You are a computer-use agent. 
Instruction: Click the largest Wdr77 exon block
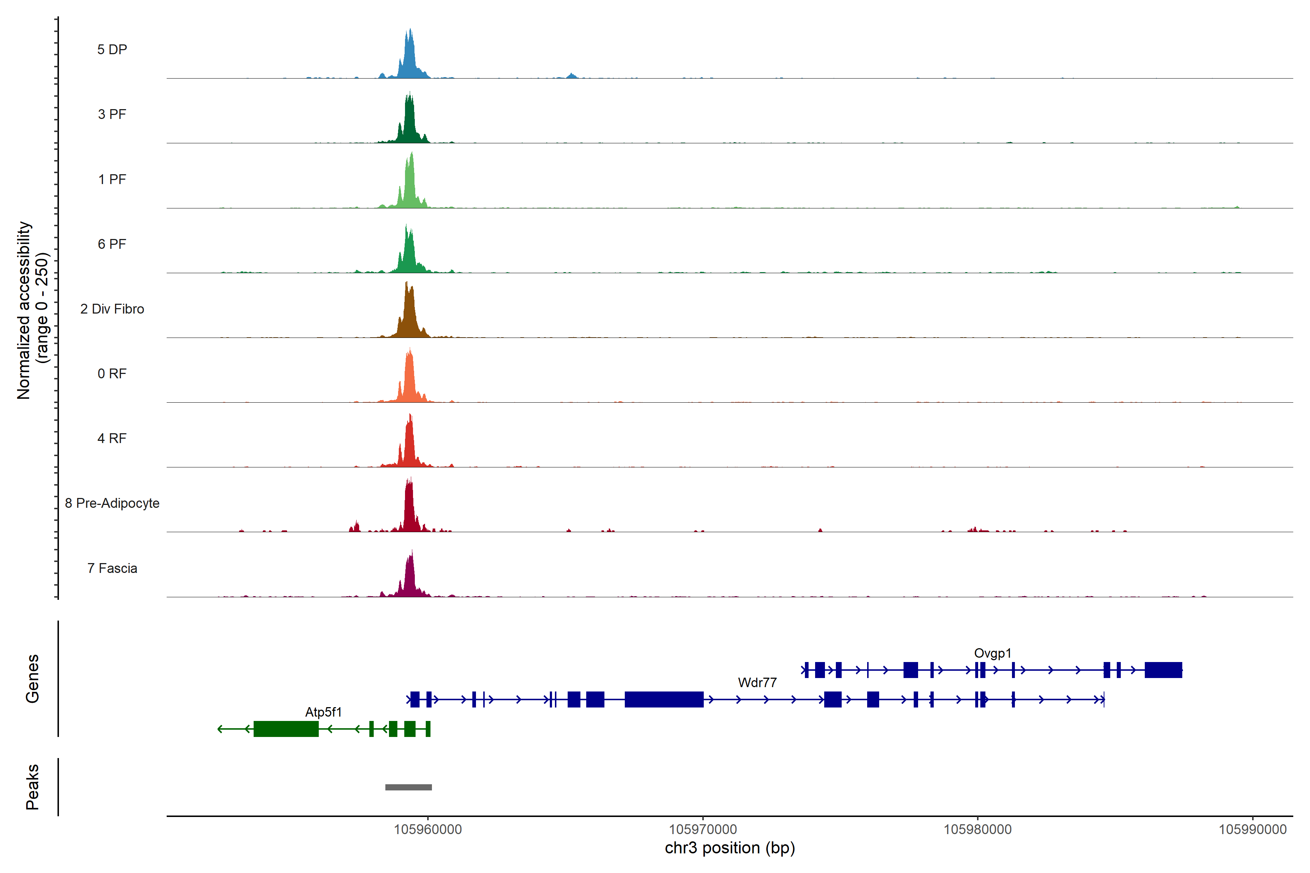coord(664,699)
